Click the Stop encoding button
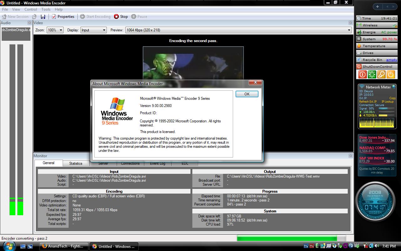Screen dimensions: 401x251 click(x=121, y=17)
